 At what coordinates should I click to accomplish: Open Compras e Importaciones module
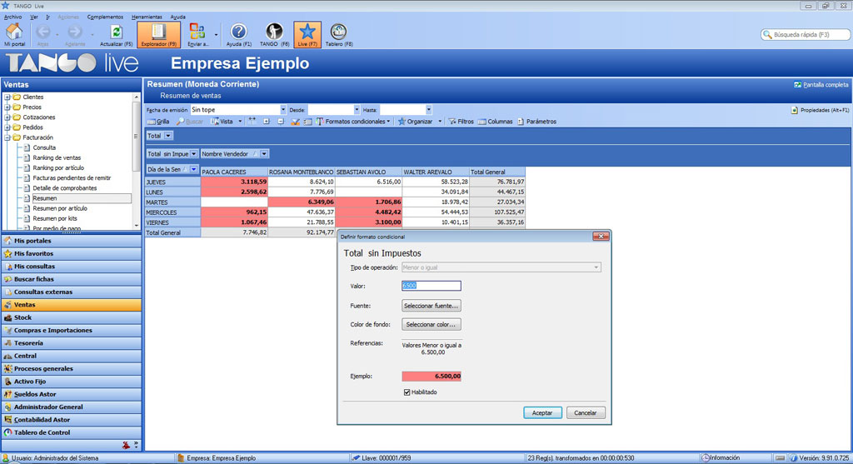[72, 330]
